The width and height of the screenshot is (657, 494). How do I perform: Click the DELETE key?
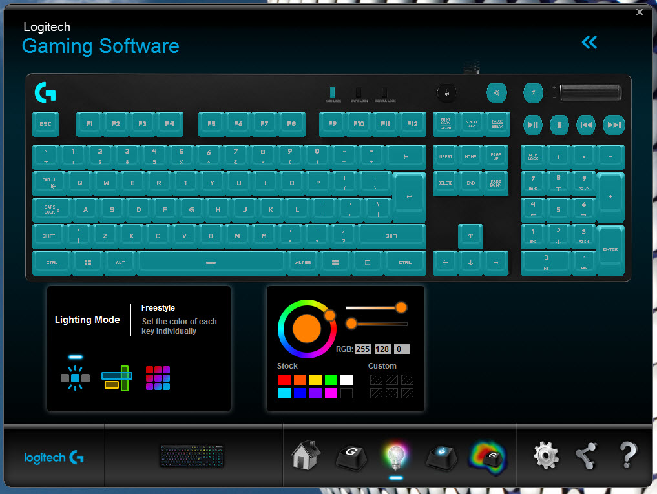(x=445, y=183)
